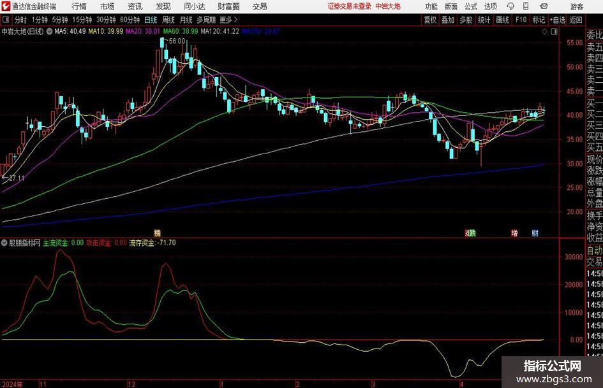The image size is (603, 388).
Task: Click the 自动 label in right panel
Action: tap(595, 250)
